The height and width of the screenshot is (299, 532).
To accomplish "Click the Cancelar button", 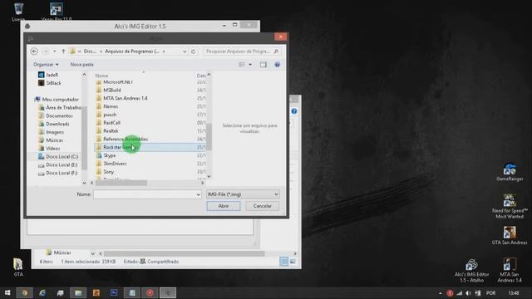I will pos(263,206).
